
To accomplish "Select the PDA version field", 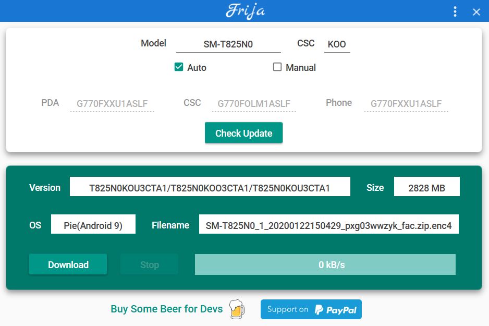I will click(112, 104).
